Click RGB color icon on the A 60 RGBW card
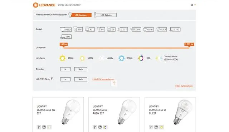Screen dimensions: 229x132 point(105,127)
